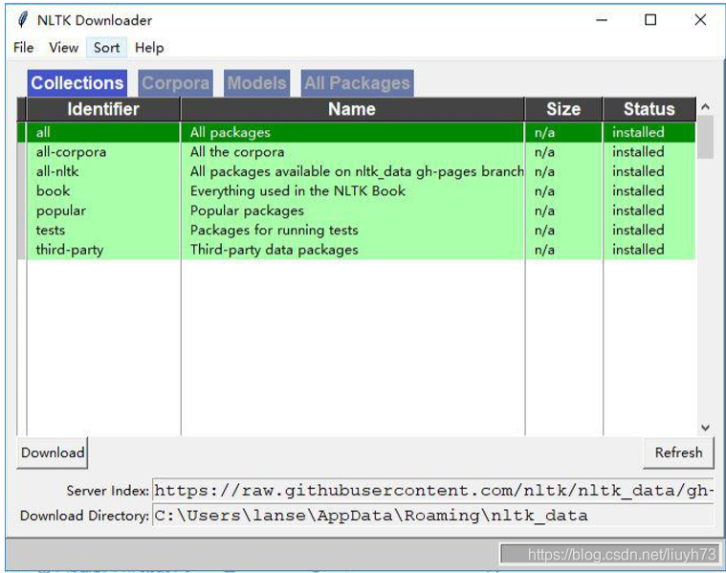Sort by the Identifier column header

102,109
